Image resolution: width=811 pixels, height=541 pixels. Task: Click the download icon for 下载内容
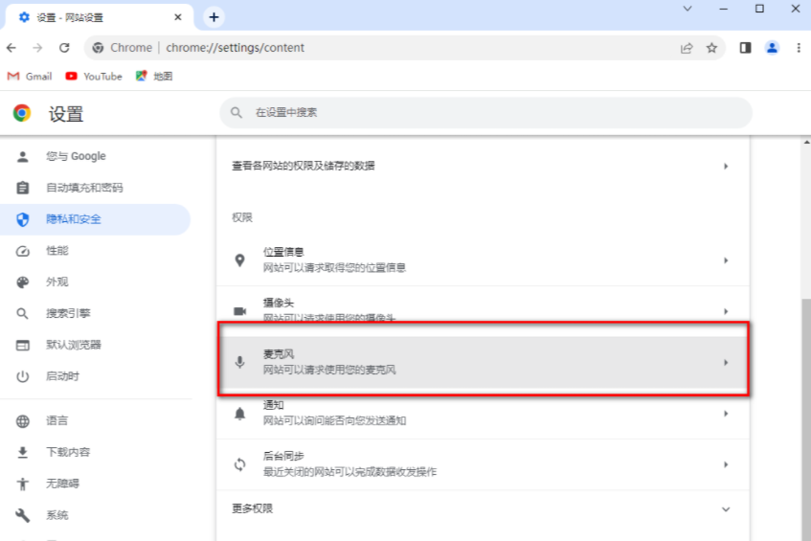pyautogui.click(x=22, y=453)
